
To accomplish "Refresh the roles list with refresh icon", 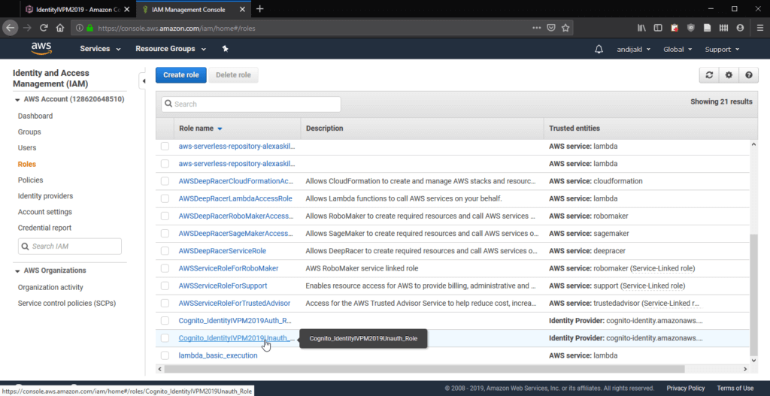I will [709, 75].
